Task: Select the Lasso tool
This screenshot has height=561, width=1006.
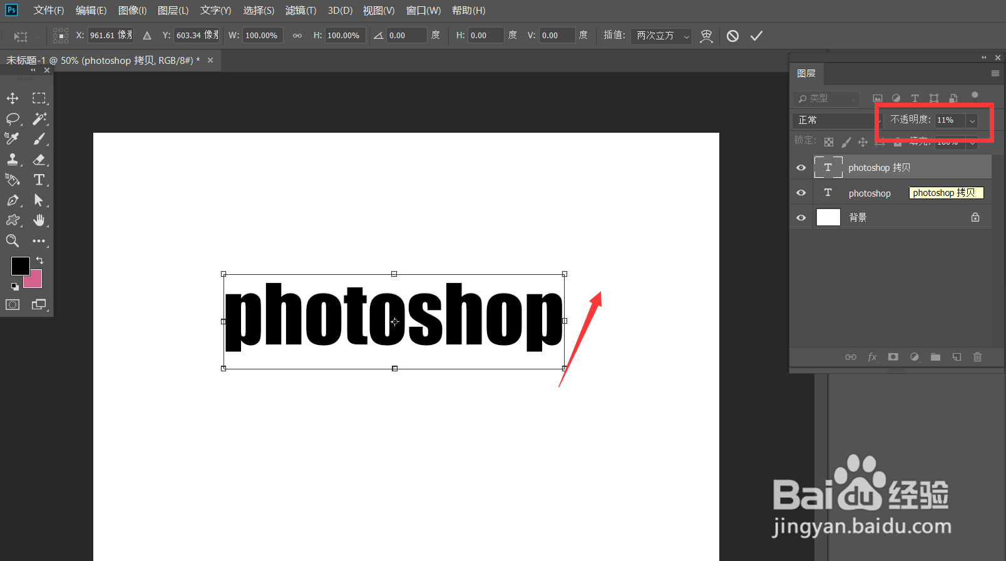Action: point(13,118)
